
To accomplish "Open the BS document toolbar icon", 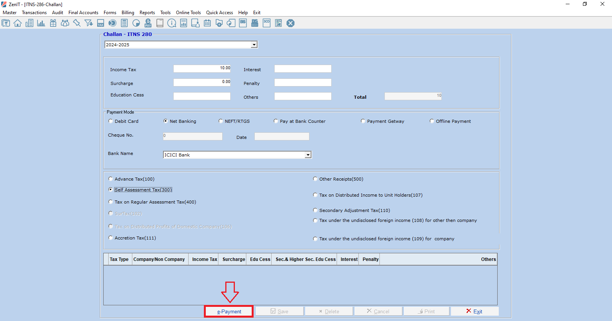I will tap(243, 23).
